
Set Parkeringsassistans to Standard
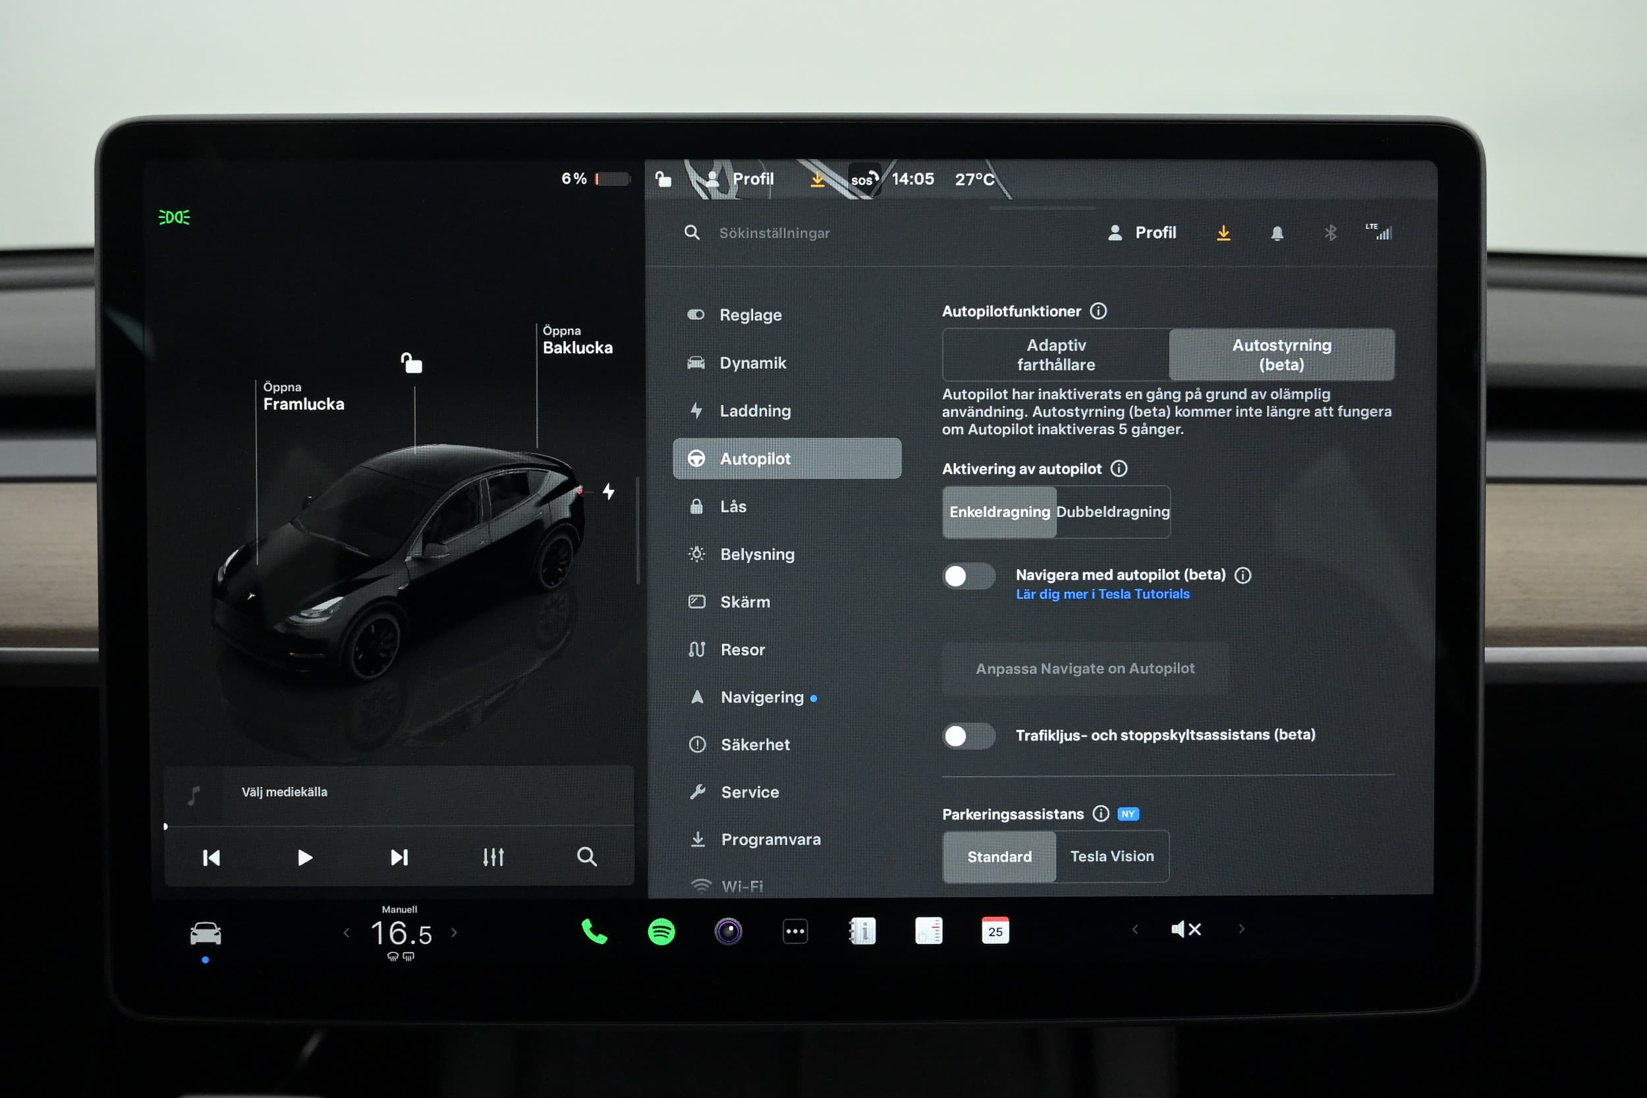(999, 856)
